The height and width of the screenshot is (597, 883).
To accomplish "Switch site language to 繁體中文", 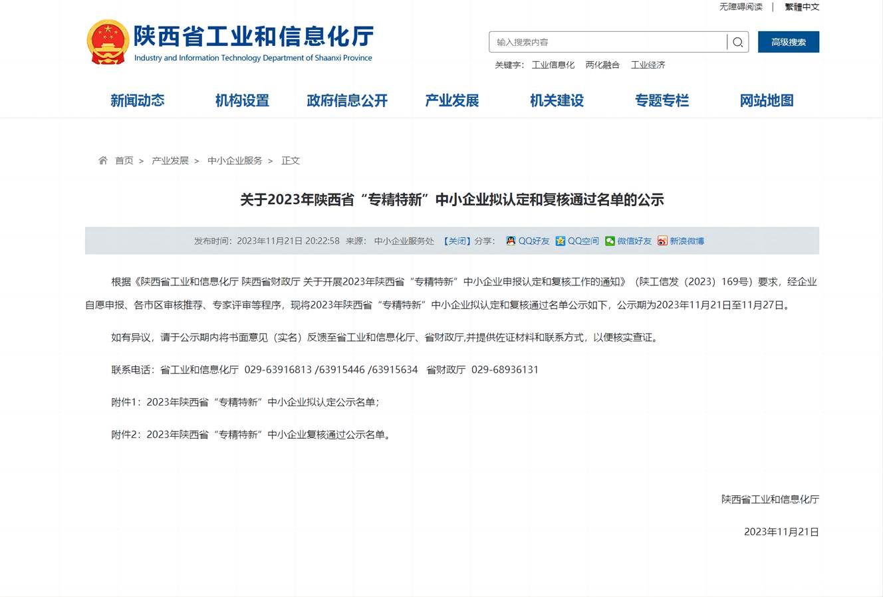I will pyautogui.click(x=801, y=7).
